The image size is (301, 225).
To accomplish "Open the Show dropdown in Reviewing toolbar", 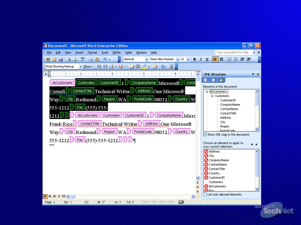I will tap(88, 67).
